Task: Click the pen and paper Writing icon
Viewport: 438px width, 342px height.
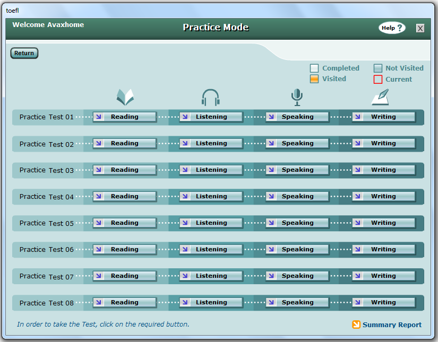Action: tap(380, 98)
